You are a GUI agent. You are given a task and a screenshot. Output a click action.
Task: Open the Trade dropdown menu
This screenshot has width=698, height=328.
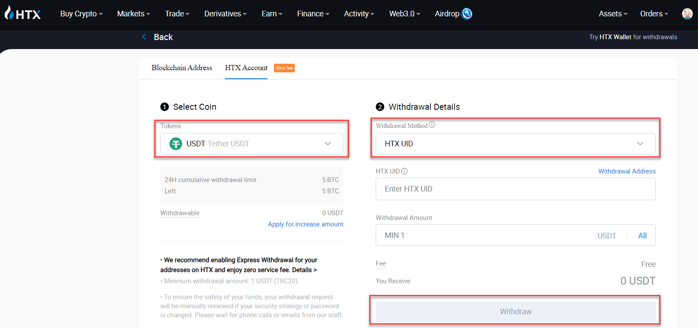coord(177,14)
